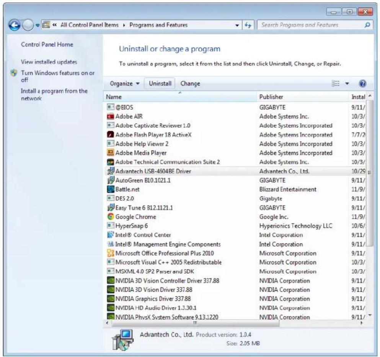This screenshot has width=380, height=357.
Task: Open Install a program from the network
Action: (x=54, y=95)
